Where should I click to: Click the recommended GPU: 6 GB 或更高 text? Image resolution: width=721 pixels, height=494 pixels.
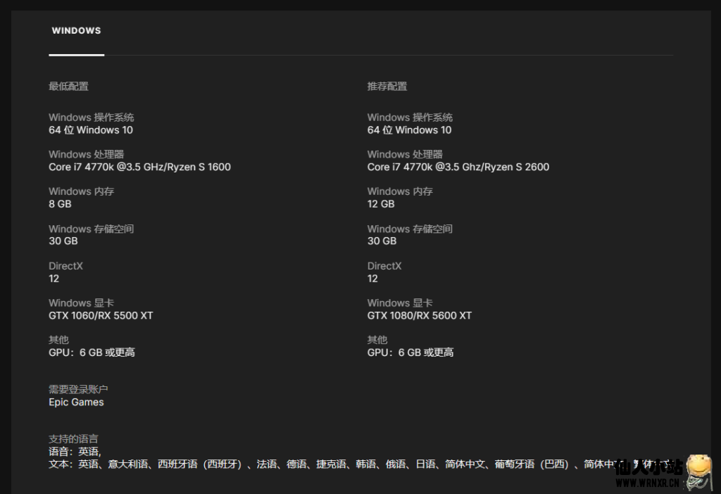click(x=410, y=353)
